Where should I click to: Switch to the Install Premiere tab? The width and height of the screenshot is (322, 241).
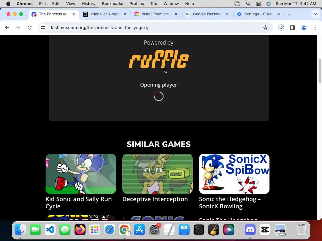[x=155, y=14]
